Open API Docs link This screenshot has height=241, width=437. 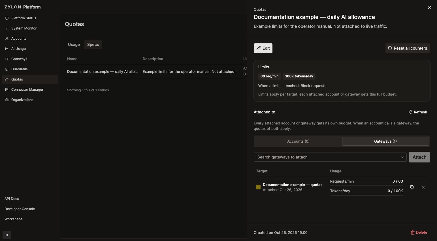coord(12,199)
